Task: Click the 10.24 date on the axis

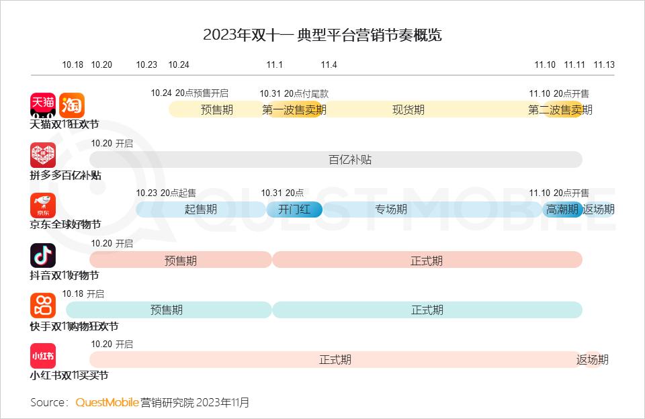Action: tap(179, 64)
